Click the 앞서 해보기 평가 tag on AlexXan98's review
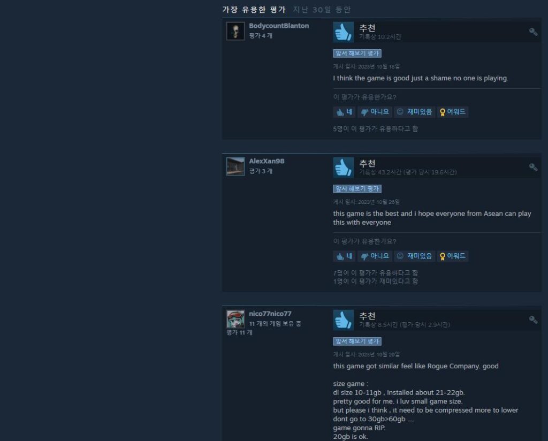Screen dimensions: 548x441 (357, 189)
